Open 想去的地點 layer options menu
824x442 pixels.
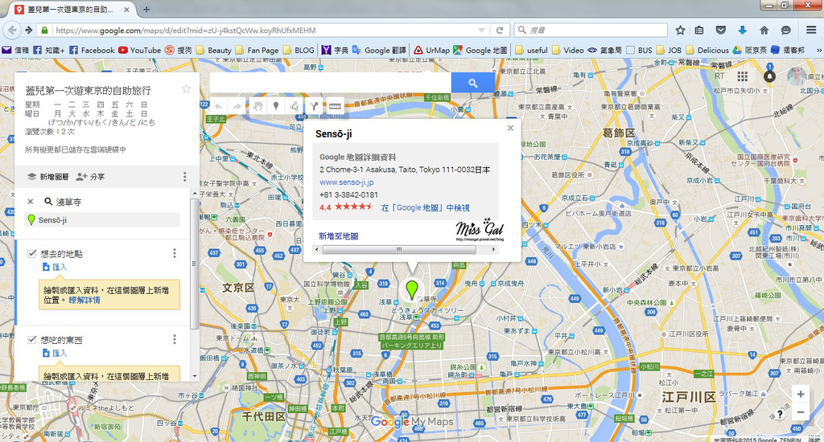[175, 253]
